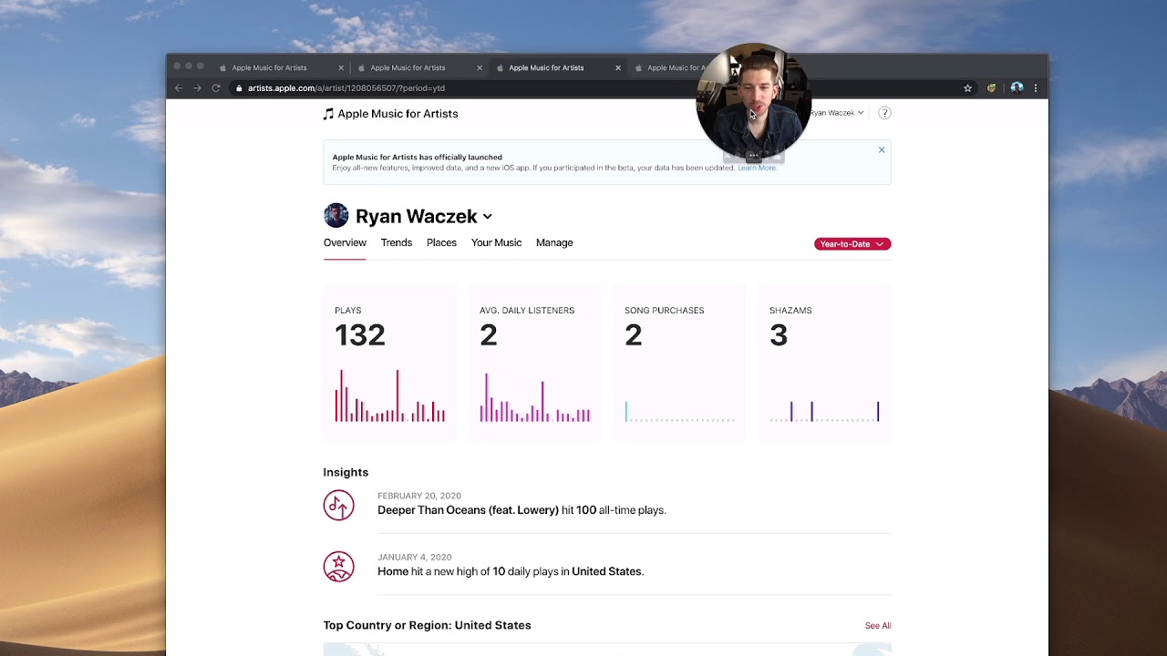The height and width of the screenshot is (656, 1167).
Task: Select the January 4, 2020 insight date
Action: pos(415,558)
